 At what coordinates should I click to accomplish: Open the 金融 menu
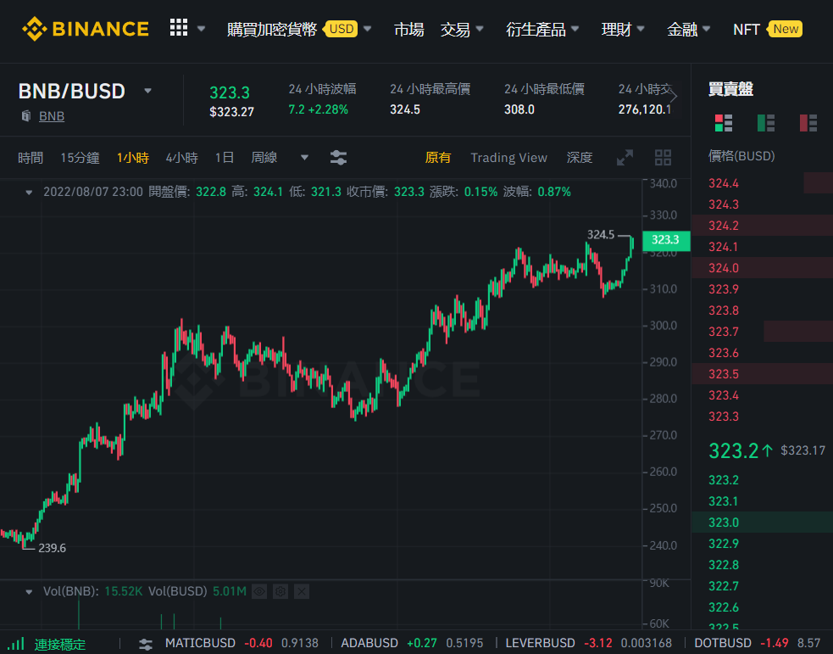tap(682, 29)
